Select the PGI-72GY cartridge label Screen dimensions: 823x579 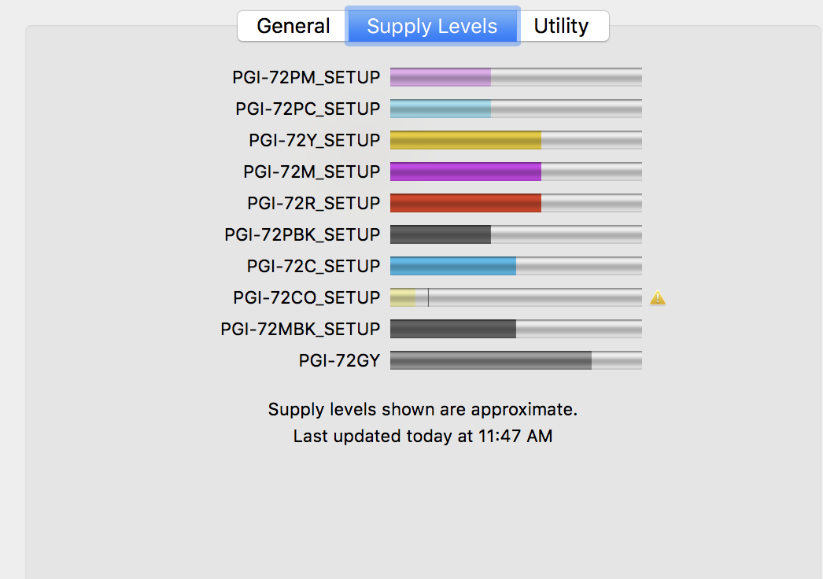pyautogui.click(x=338, y=360)
